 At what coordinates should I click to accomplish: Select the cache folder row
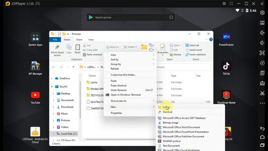tap(94, 82)
